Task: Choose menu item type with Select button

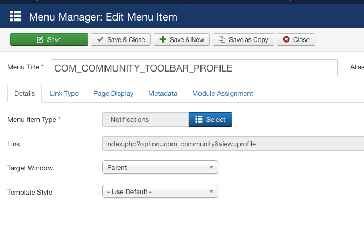Action: click(x=210, y=119)
